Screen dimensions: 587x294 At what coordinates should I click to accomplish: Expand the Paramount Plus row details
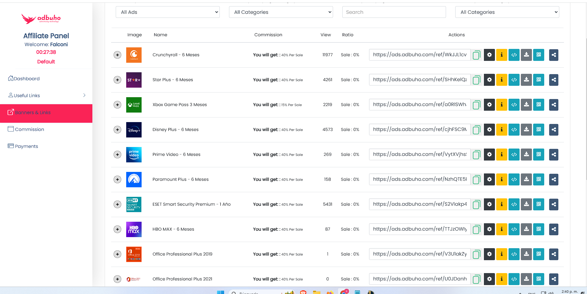pyautogui.click(x=117, y=180)
